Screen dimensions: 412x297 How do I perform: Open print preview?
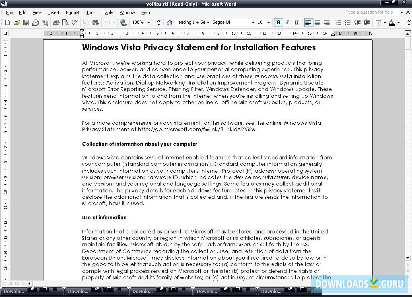click(66, 22)
